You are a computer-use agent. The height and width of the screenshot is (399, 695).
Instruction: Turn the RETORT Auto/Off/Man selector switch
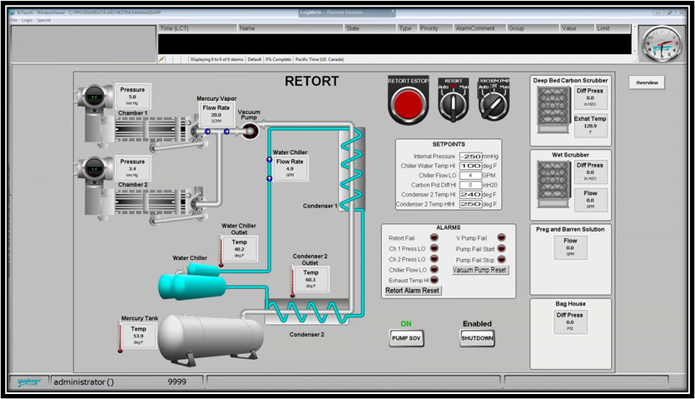point(453,105)
